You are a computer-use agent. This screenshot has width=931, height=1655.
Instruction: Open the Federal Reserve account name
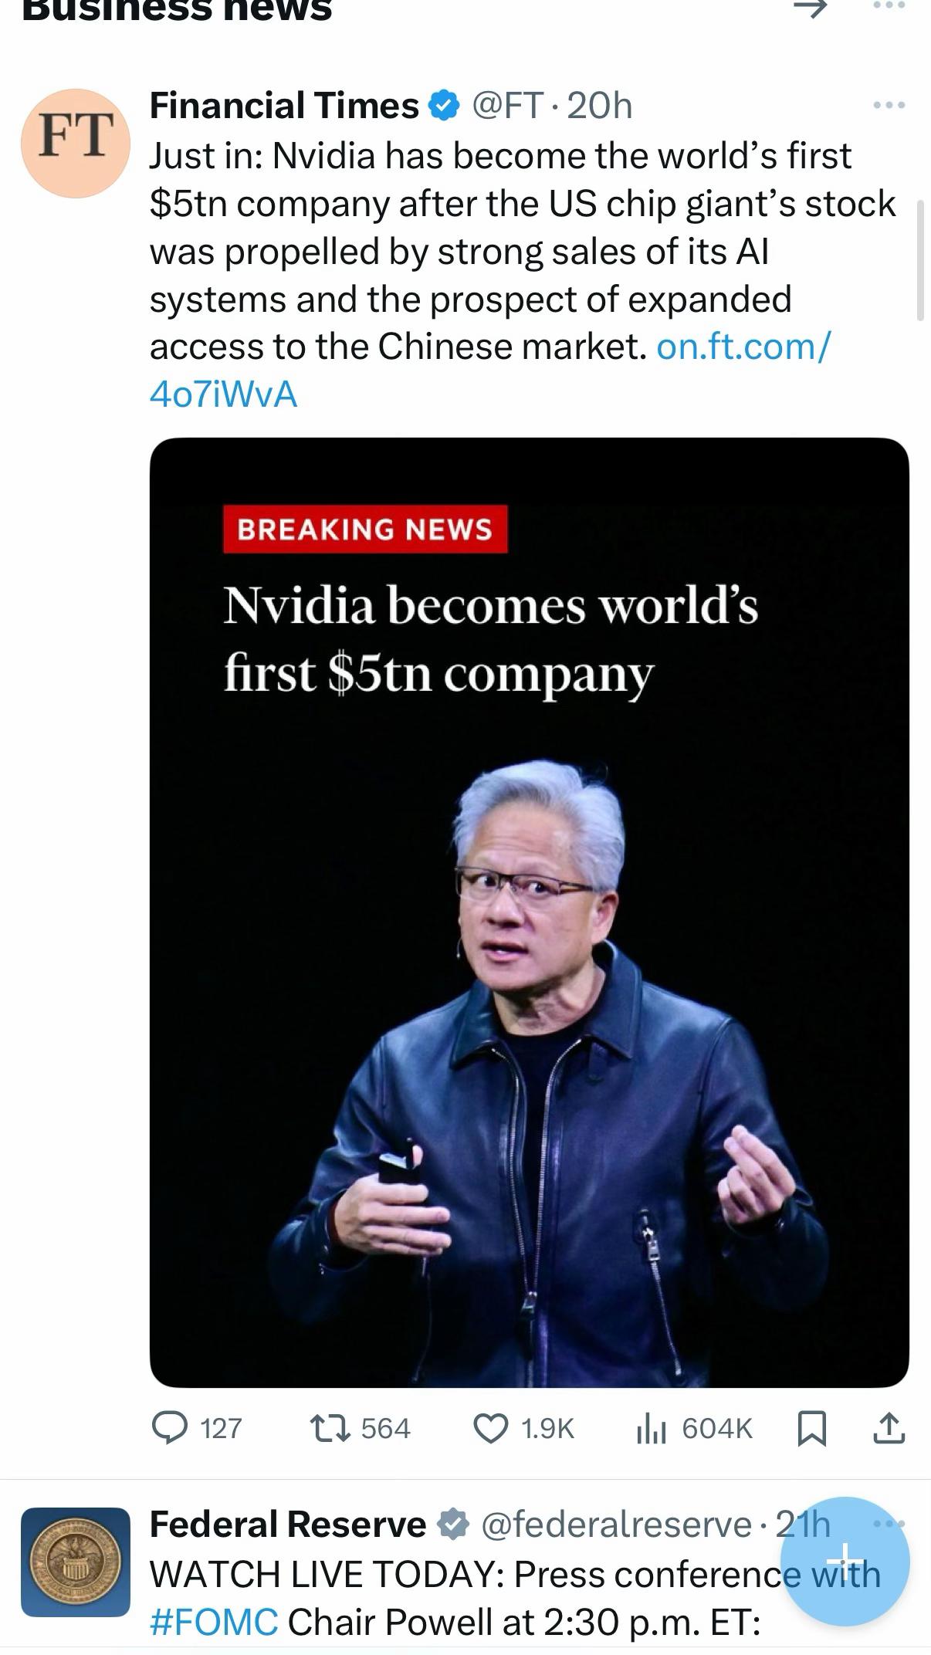click(x=287, y=1525)
